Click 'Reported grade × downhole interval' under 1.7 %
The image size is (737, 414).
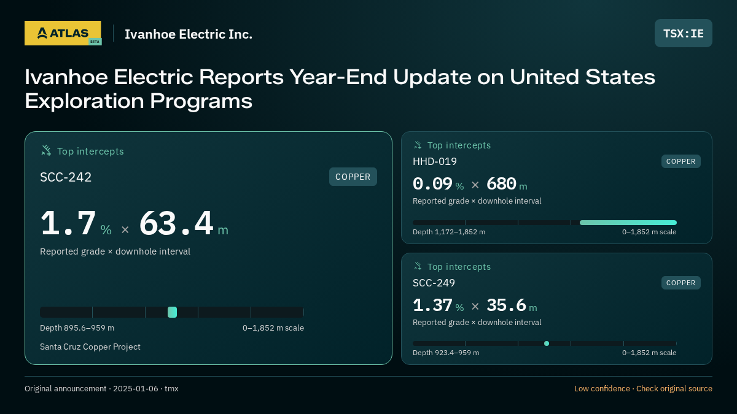click(115, 251)
